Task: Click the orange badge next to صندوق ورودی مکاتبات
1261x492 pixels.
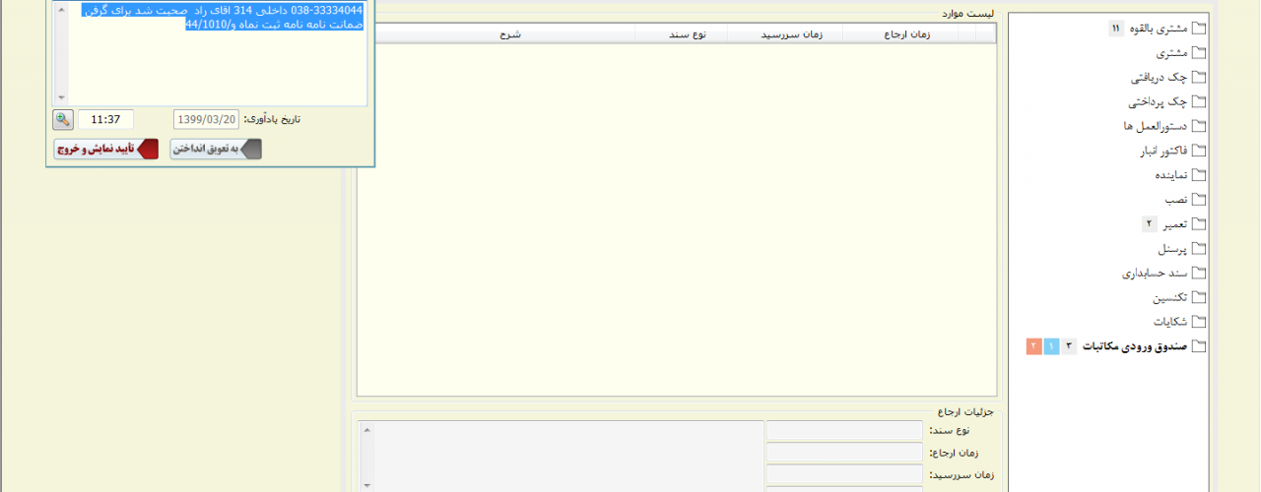Action: [x=1033, y=346]
